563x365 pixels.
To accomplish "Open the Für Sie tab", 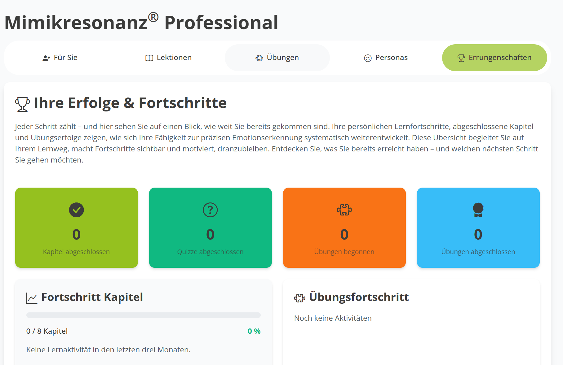I will coord(60,58).
